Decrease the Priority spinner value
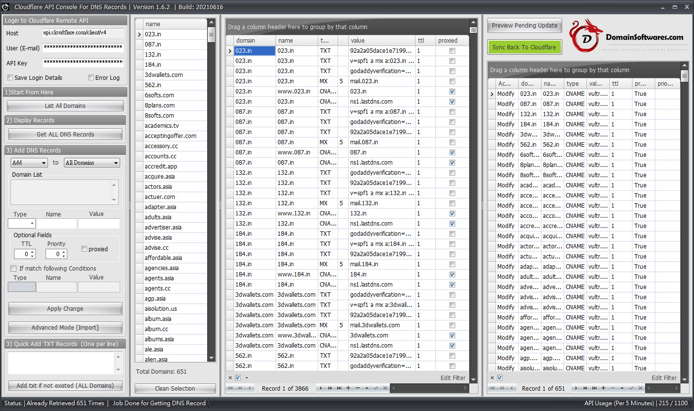The image size is (694, 411). (x=64, y=256)
